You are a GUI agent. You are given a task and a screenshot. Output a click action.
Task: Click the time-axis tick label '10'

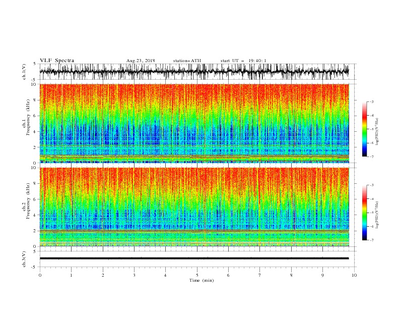pos(354,275)
